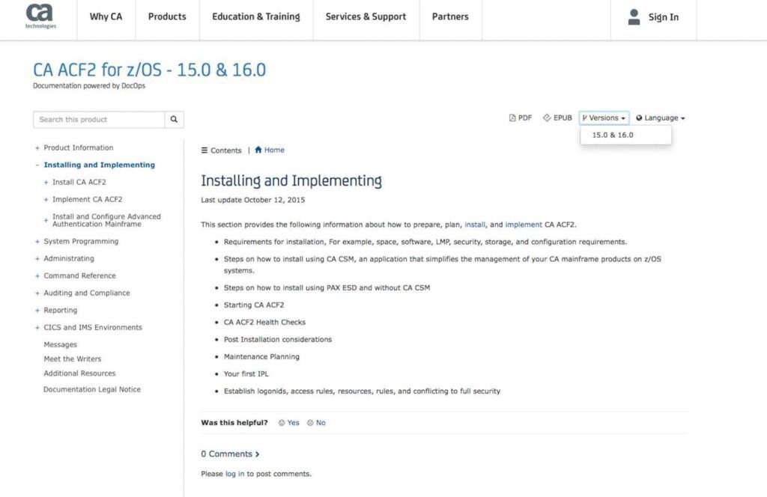
Task: Click the Sign In user icon
Action: (634, 17)
